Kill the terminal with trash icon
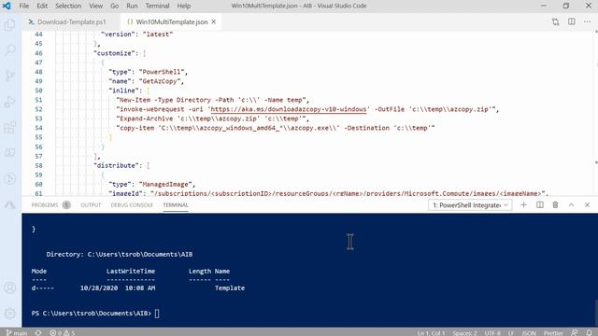This screenshot has width=598, height=336. coord(555,205)
